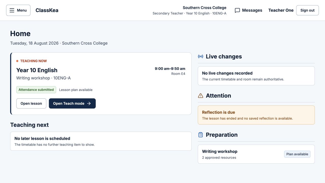Click the Messages speech bubble icon
The width and height of the screenshot is (325, 183).
click(237, 10)
